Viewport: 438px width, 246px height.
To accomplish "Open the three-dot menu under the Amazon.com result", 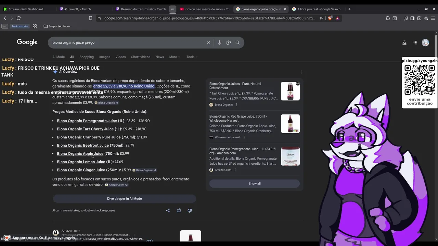I will click(x=134, y=235).
